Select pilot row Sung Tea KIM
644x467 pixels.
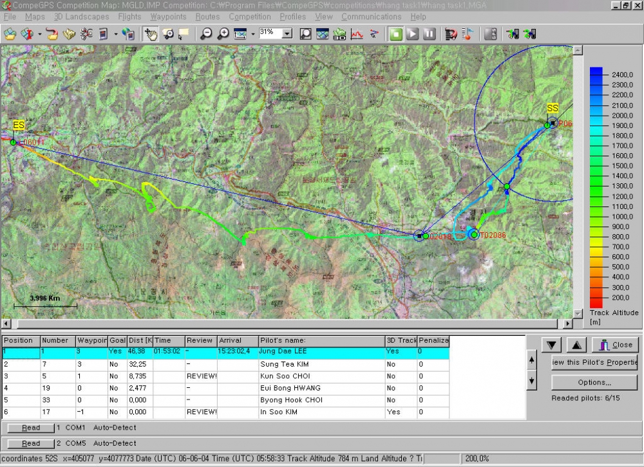tap(225, 365)
